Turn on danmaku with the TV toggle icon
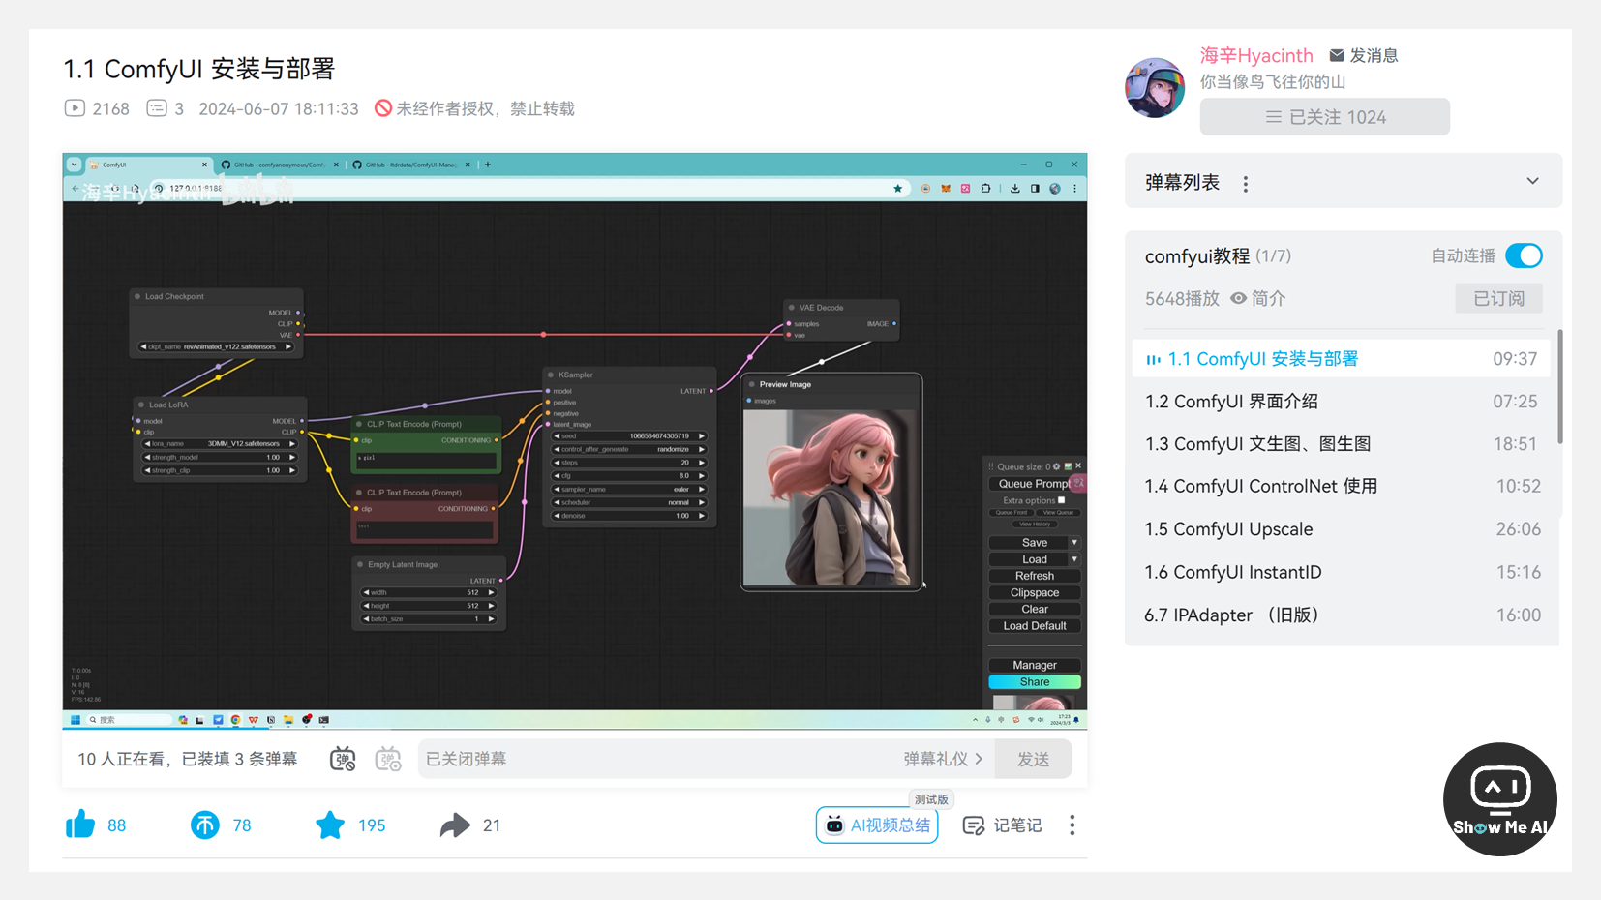1601x900 pixels. pyautogui.click(x=343, y=759)
